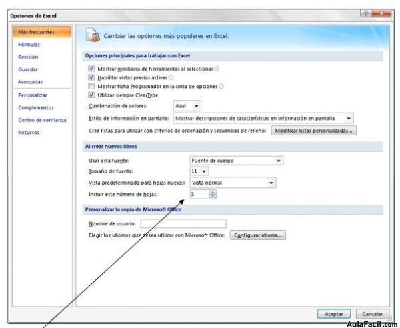Decrease the number of sheets with down arrow
Image resolution: width=400 pixels, height=328 pixels.
(213, 197)
